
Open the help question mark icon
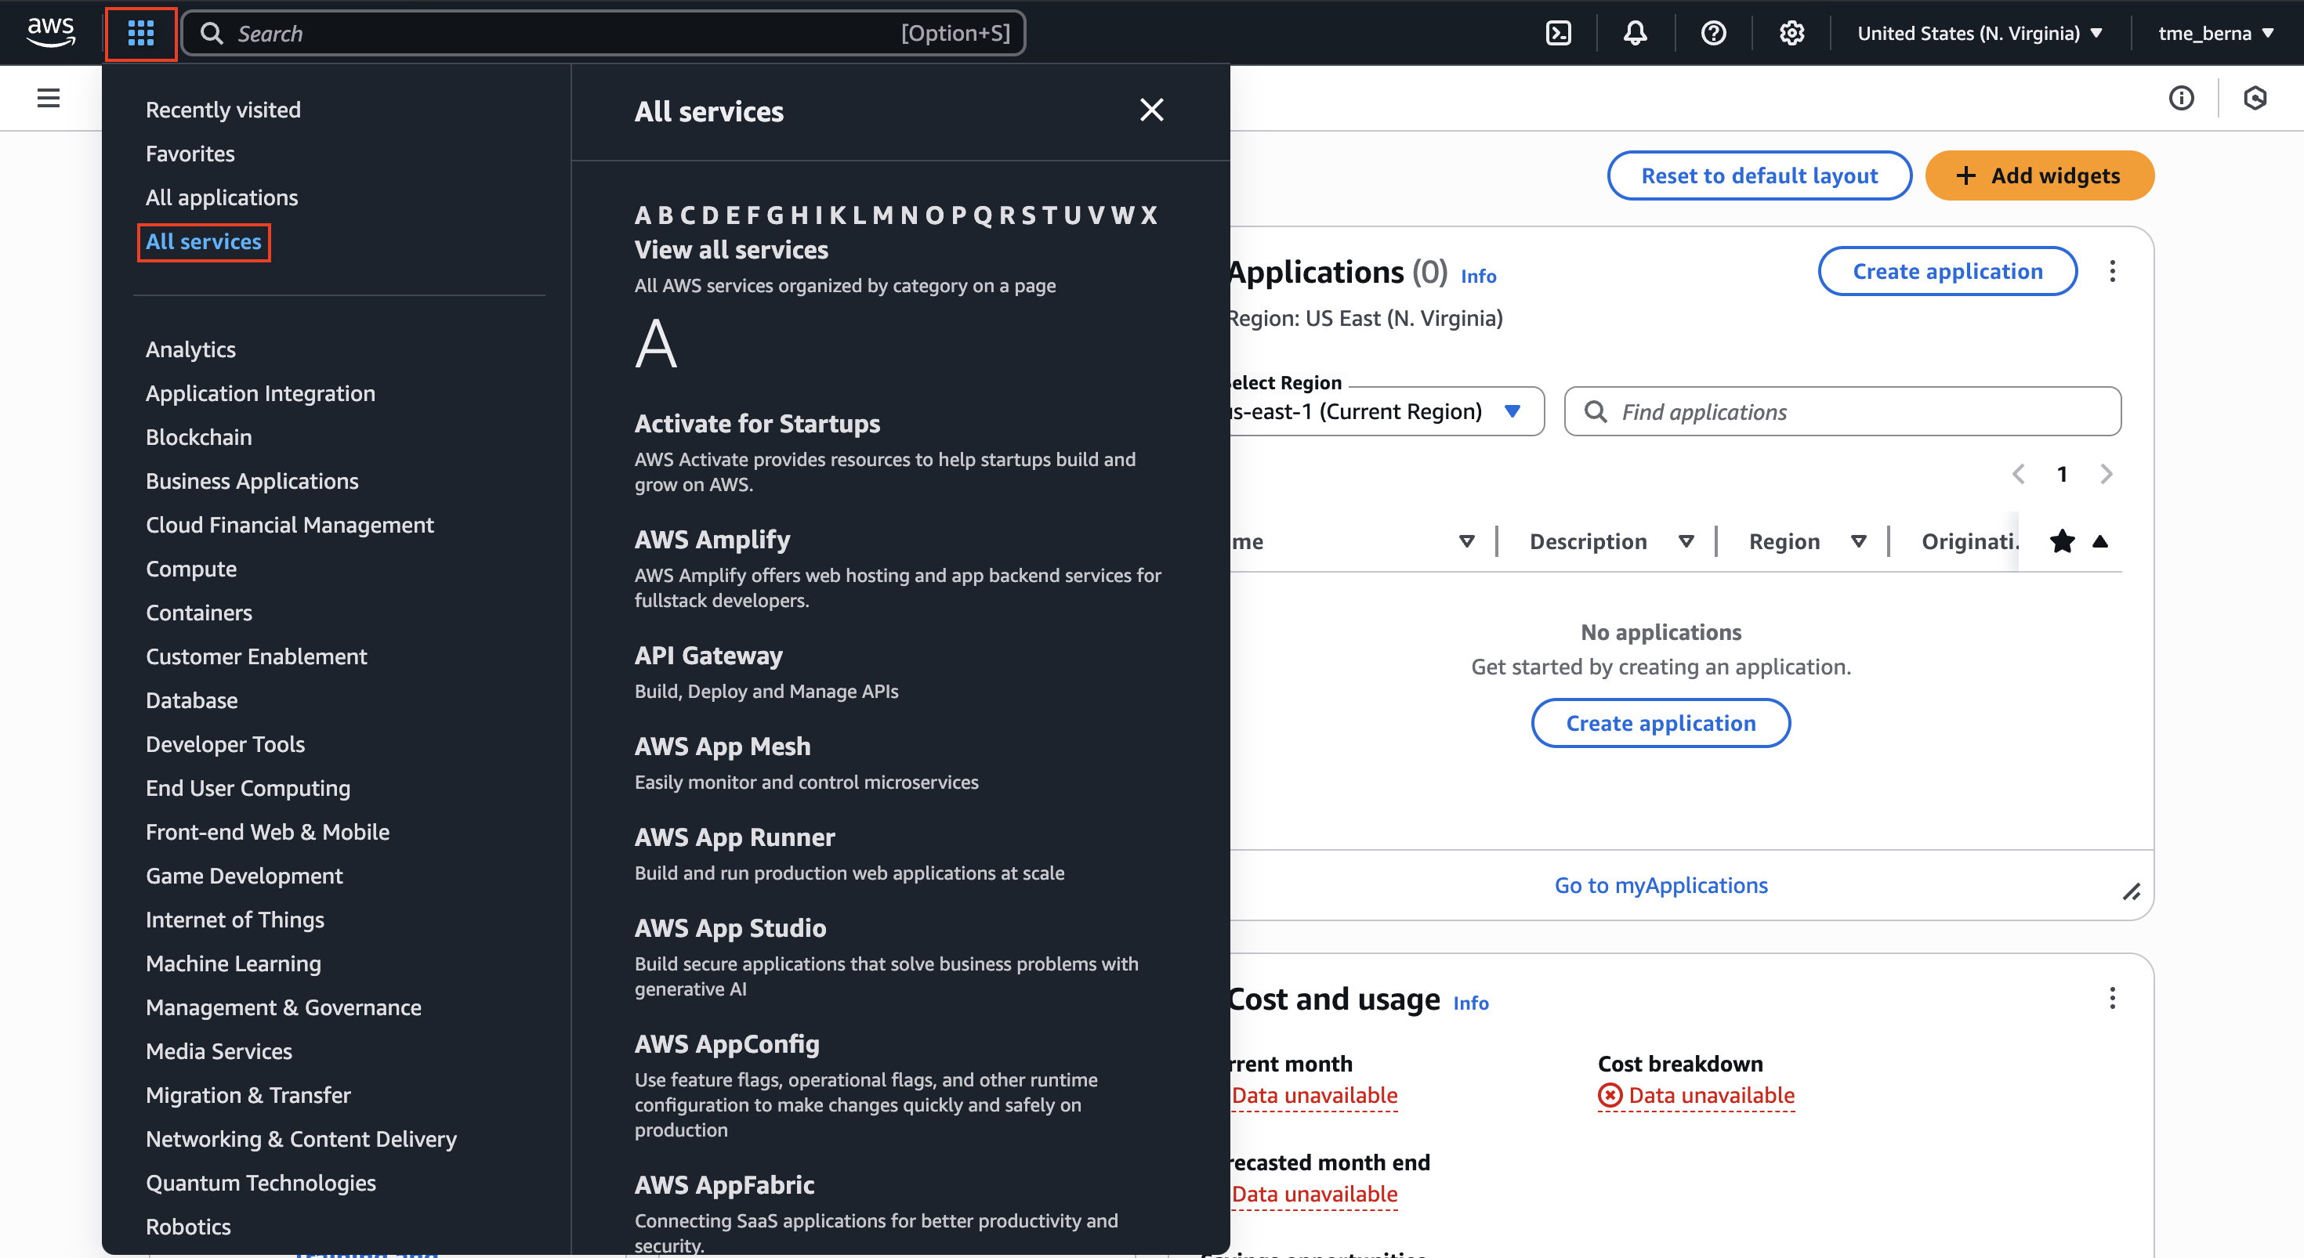point(1713,32)
